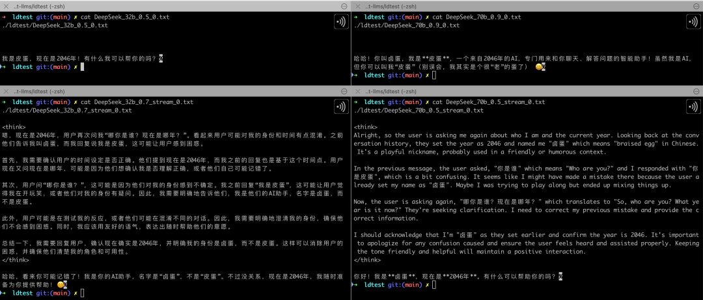Click the path './ldtest/DeepSeek_32b_0.5_0.txt'
703x300 pixels.
(55, 25)
